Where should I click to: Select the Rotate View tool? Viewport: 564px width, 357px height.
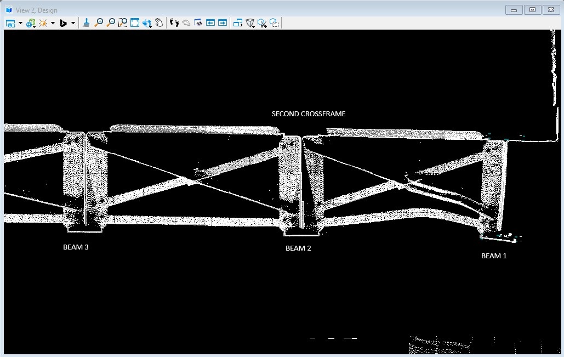pyautogui.click(x=147, y=22)
